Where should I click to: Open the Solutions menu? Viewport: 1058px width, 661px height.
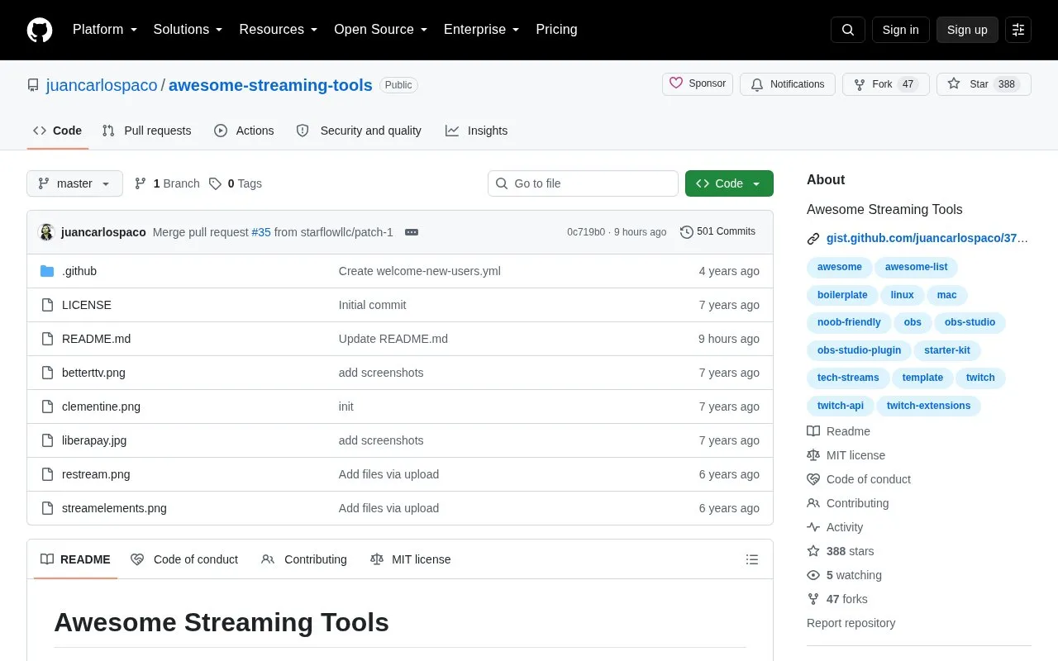click(x=188, y=30)
